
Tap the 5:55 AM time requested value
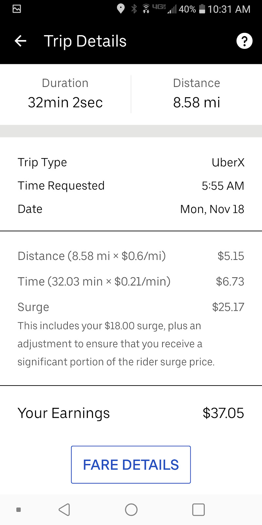(223, 186)
